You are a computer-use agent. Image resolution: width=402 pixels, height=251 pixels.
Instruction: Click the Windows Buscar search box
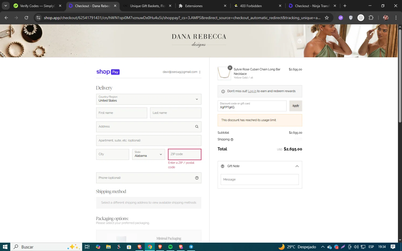[46, 247]
